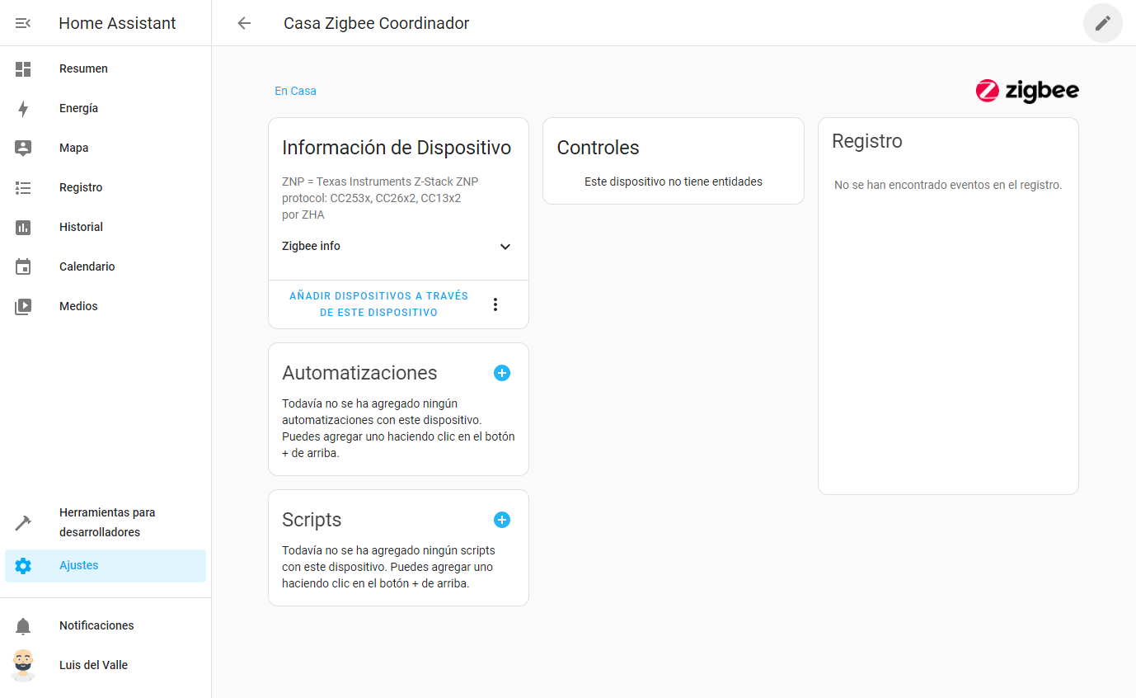The image size is (1136, 698).
Task: Click the Zigbee logo
Action: coord(1026,91)
